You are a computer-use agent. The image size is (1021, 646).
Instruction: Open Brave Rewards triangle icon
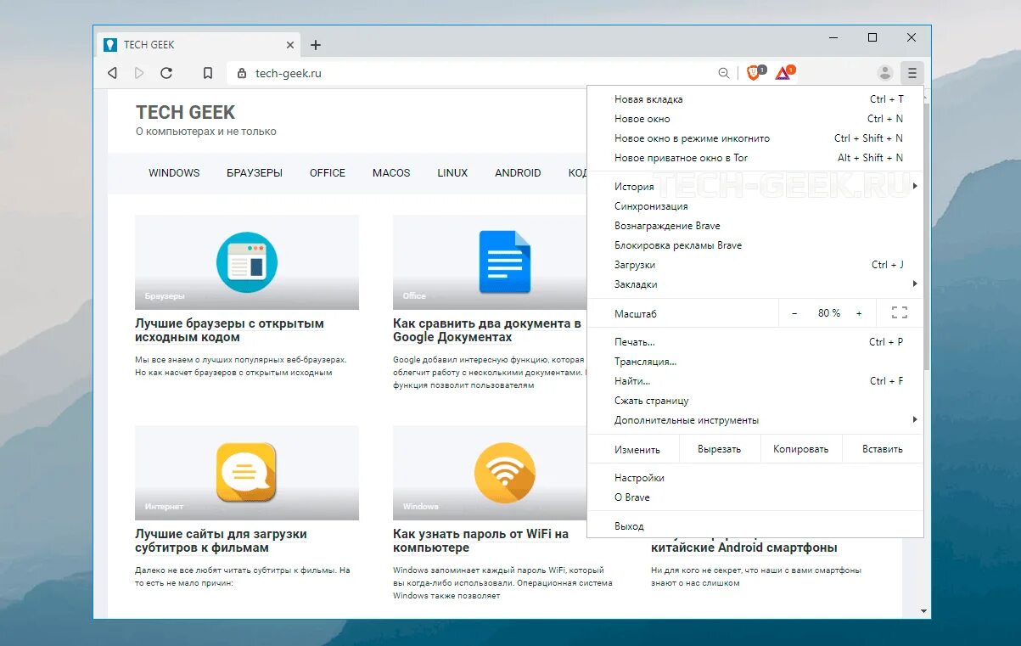[784, 73]
